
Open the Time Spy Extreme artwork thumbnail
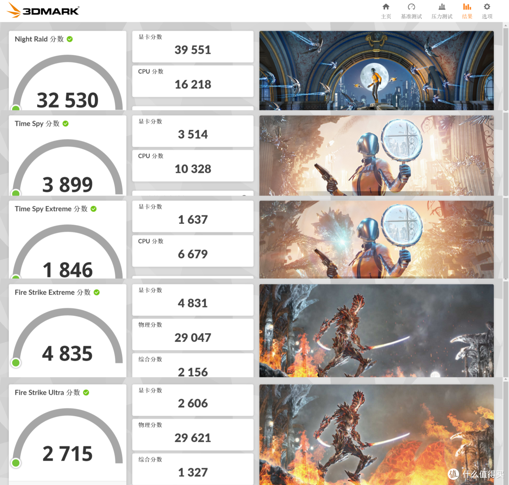click(376, 239)
